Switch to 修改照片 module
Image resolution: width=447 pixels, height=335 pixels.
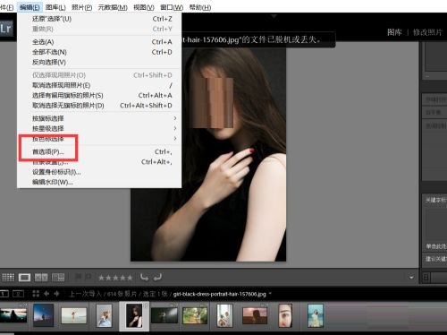[x=427, y=32]
